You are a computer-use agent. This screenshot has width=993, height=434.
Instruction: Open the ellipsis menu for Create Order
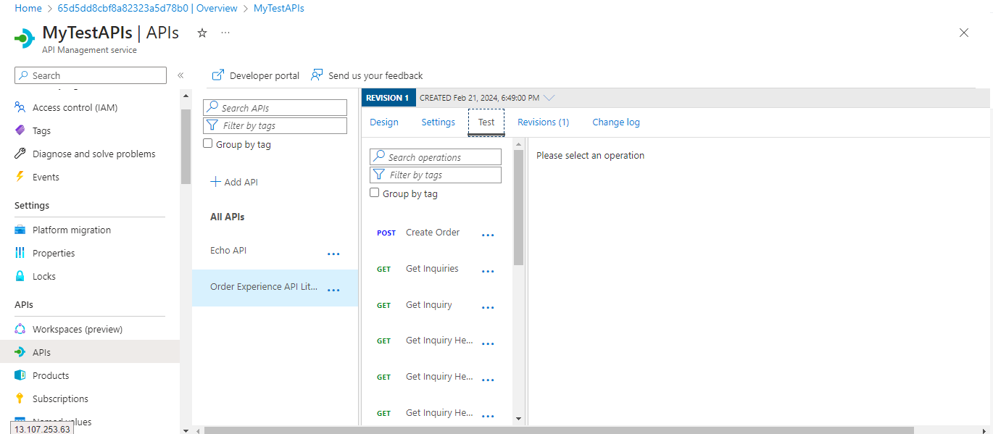click(x=488, y=235)
